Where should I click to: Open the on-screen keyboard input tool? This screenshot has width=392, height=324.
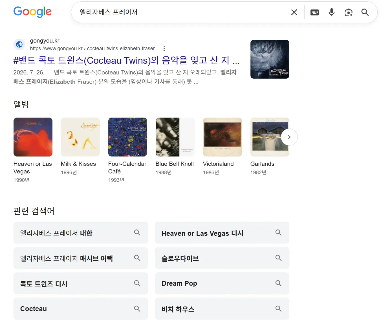(x=314, y=12)
